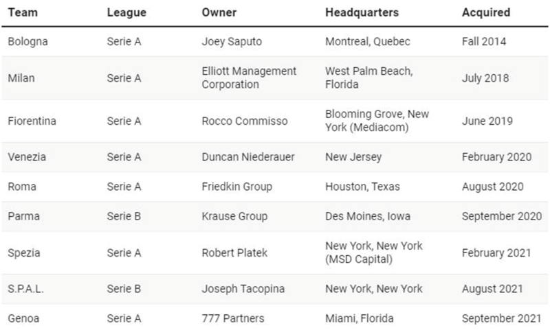The image size is (550, 330).
Task: Select the Elliott Management Corporation owner cell
Action: (249, 78)
